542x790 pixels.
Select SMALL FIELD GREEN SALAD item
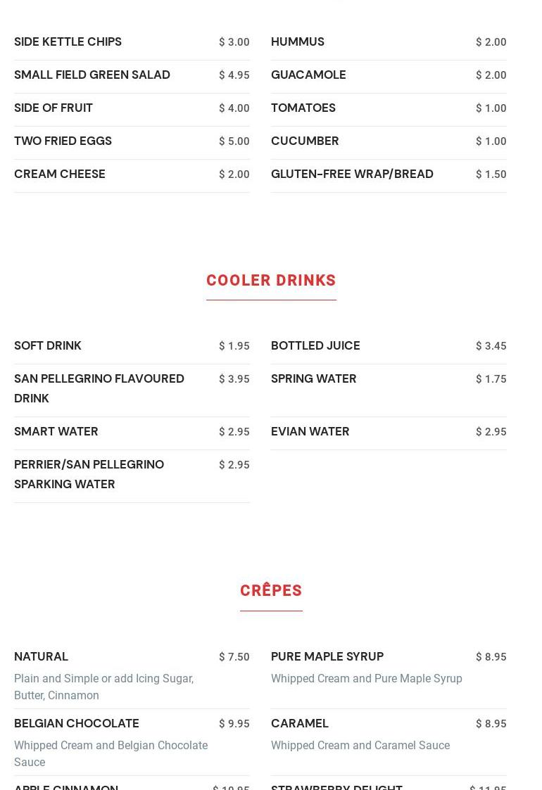pos(92,75)
